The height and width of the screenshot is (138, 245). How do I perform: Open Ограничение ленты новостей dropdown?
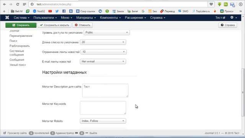pos(103,52)
